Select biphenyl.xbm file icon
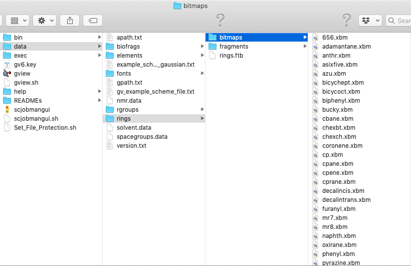The width and height of the screenshot is (411, 266). pyautogui.click(x=315, y=101)
